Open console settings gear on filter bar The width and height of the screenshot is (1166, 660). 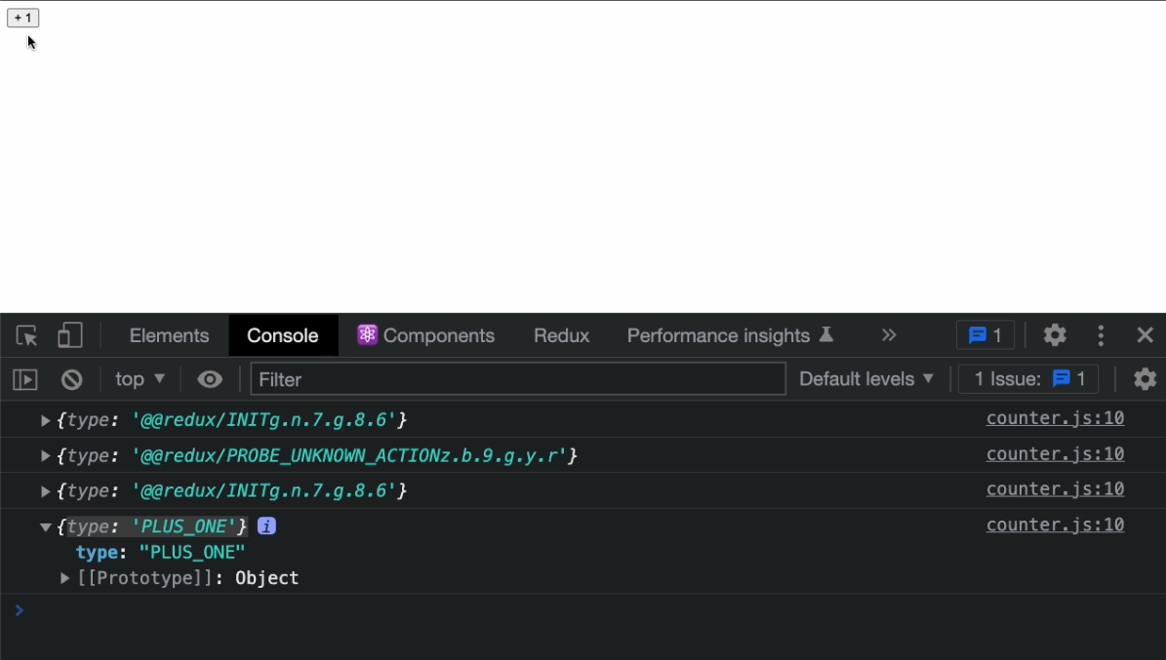point(1145,379)
